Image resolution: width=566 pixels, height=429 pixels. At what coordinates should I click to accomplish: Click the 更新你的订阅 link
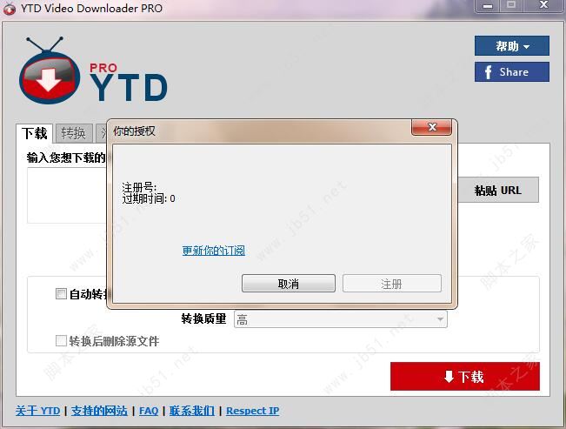(x=213, y=251)
